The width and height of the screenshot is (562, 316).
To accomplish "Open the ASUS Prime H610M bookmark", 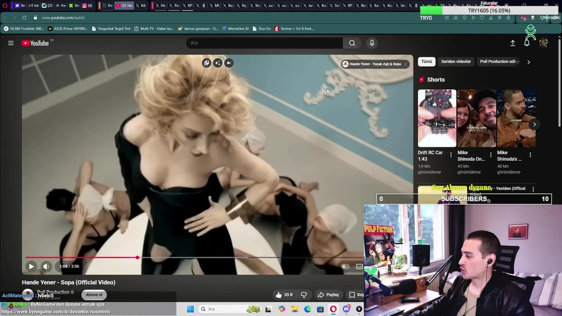I will pos(68,29).
